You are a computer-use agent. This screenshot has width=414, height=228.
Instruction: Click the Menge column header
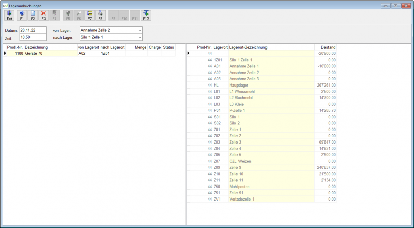point(137,47)
